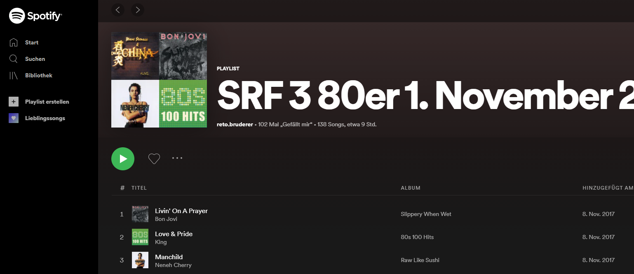The height and width of the screenshot is (274, 634).
Task: Go forward with the right arrow button
Action: pos(138,10)
